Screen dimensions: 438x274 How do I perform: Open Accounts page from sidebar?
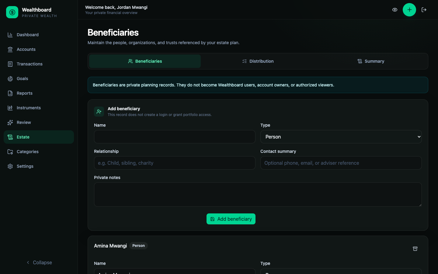(39, 49)
